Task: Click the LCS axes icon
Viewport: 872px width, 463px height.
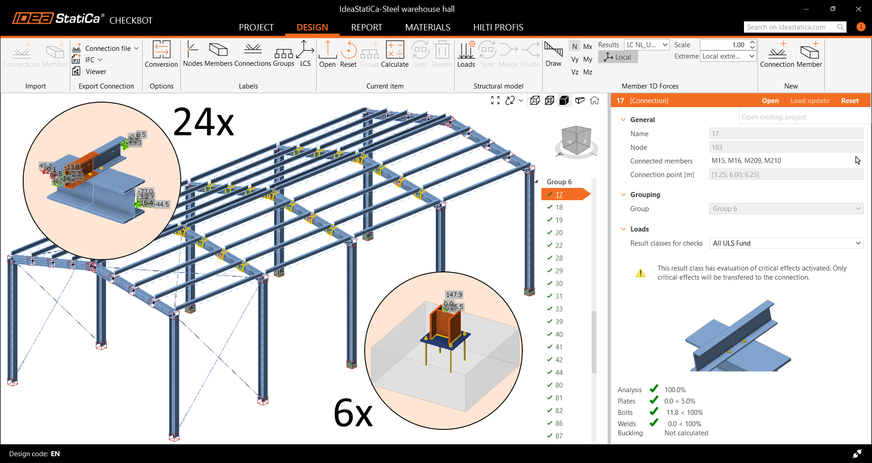Action: (305, 54)
